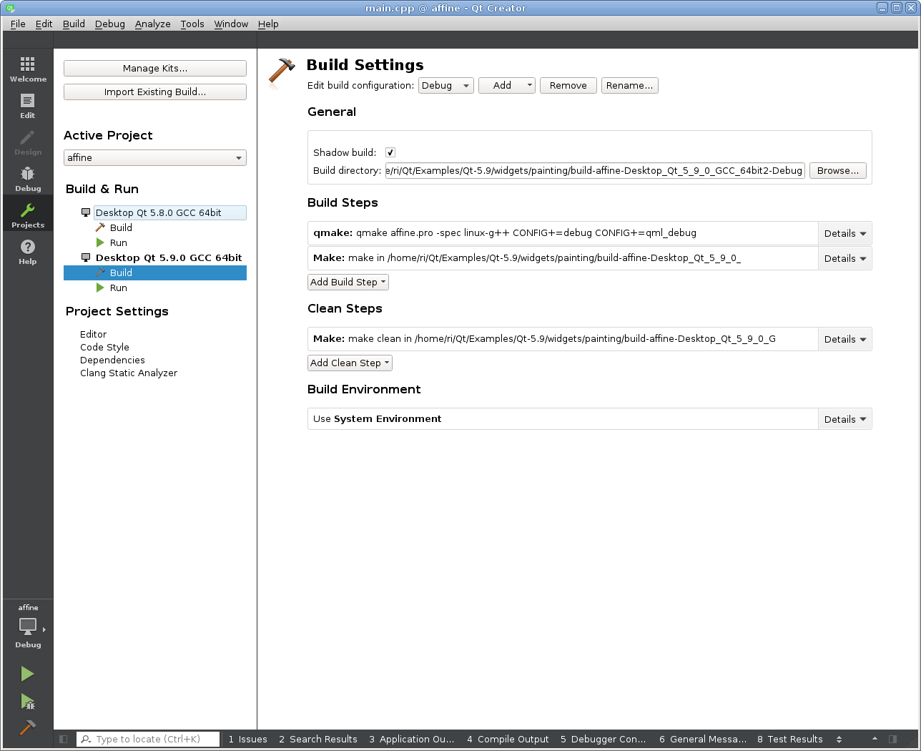Show the Issues output pane
The height and width of the screenshot is (751, 921).
point(247,739)
